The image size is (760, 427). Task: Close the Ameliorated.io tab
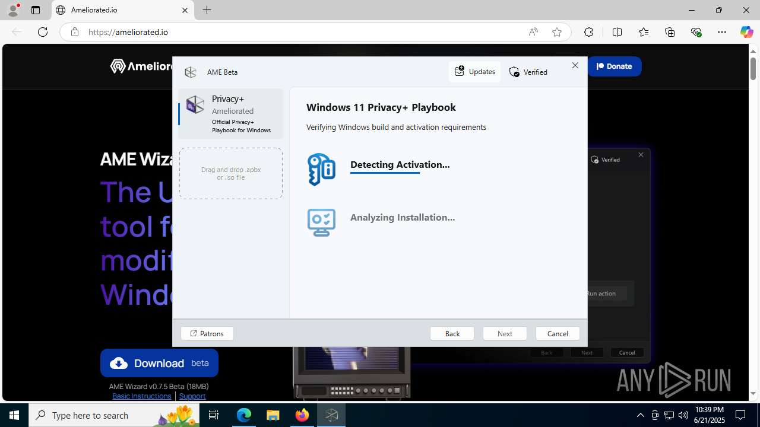[x=185, y=10]
